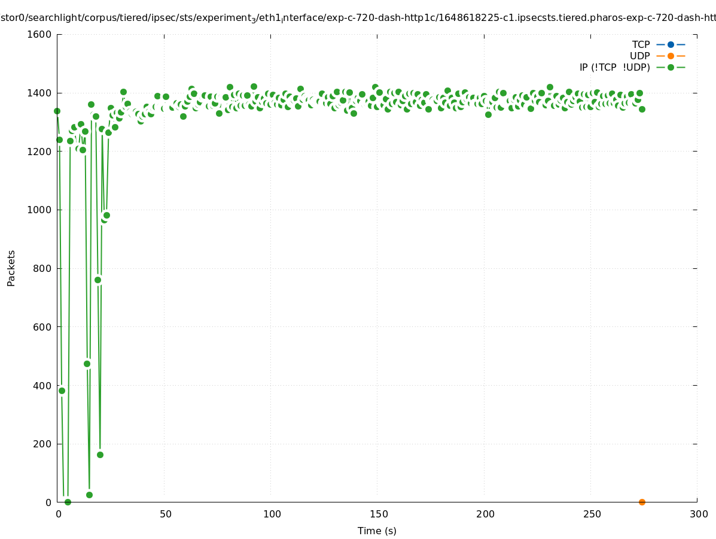Pick the green data point just below 400 packets
716x539 pixels.
point(62,390)
